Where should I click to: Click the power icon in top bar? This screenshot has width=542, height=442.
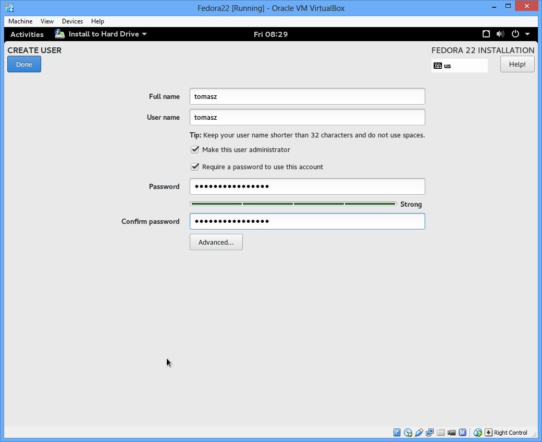click(515, 34)
